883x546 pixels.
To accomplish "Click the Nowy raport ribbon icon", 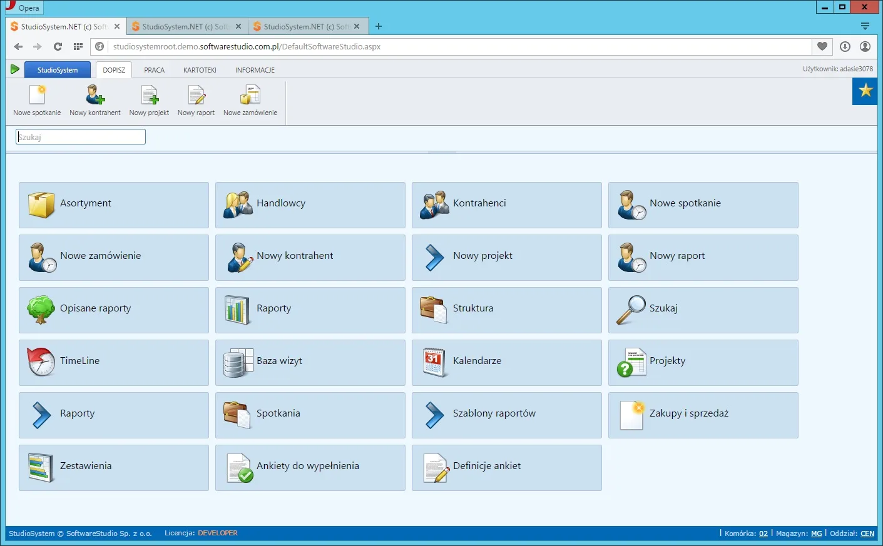I will coord(196,101).
